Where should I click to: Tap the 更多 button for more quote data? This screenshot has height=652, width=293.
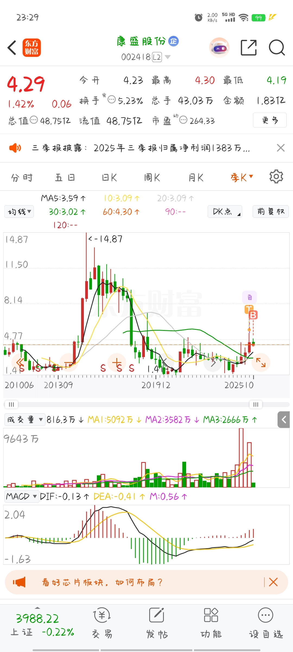point(270,120)
